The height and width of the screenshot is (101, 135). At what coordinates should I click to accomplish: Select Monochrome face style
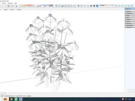pyautogui.click(x=97, y=6)
